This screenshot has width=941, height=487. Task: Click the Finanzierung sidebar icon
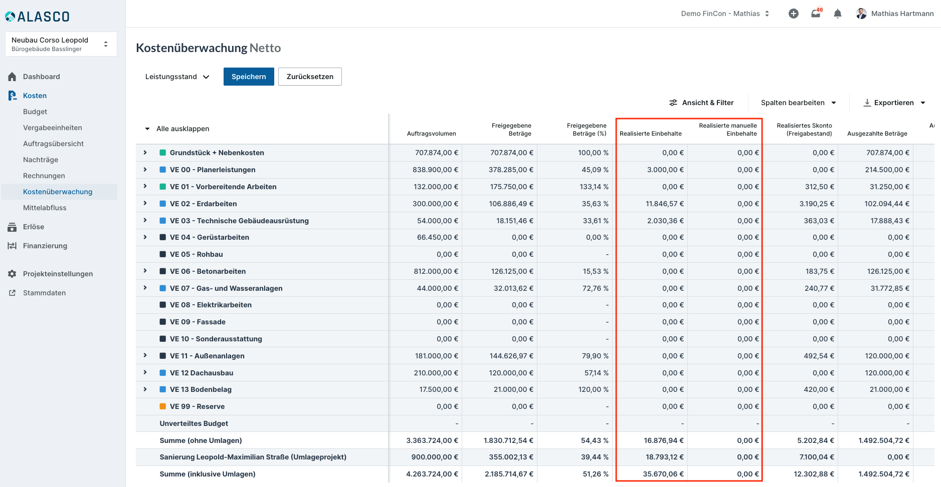[12, 246]
